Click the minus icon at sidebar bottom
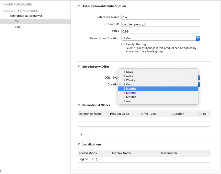 [x=7, y=171]
